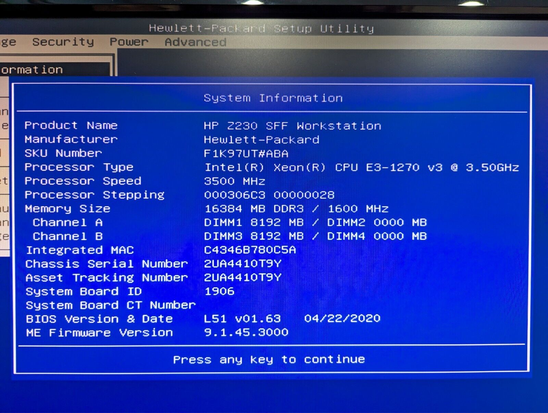548x413 pixels.
Task: Select the Hewlett-Packard manufacturer value
Action: (x=261, y=140)
